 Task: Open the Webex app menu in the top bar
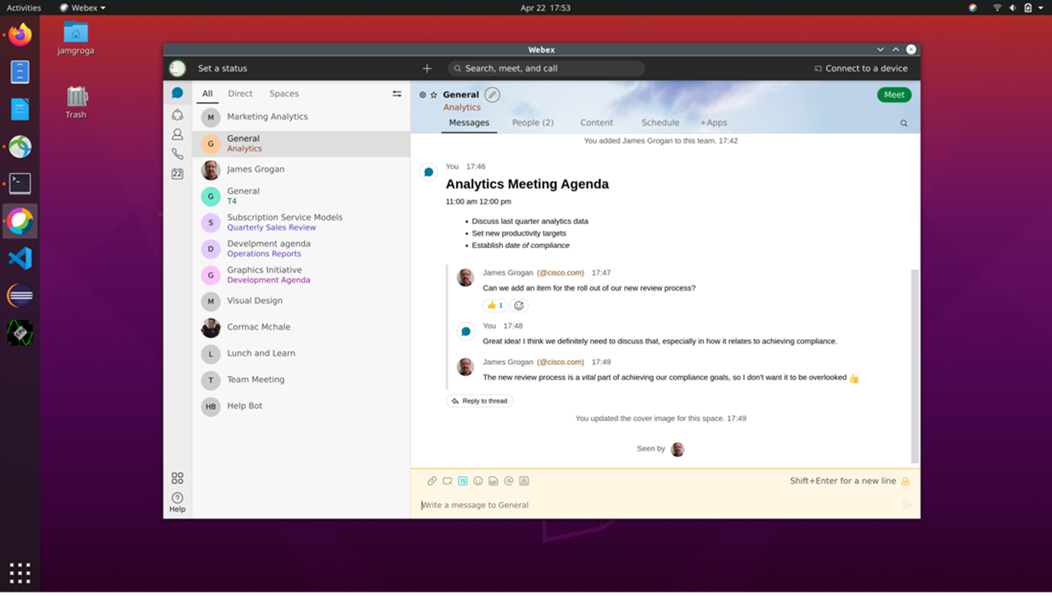pos(82,8)
